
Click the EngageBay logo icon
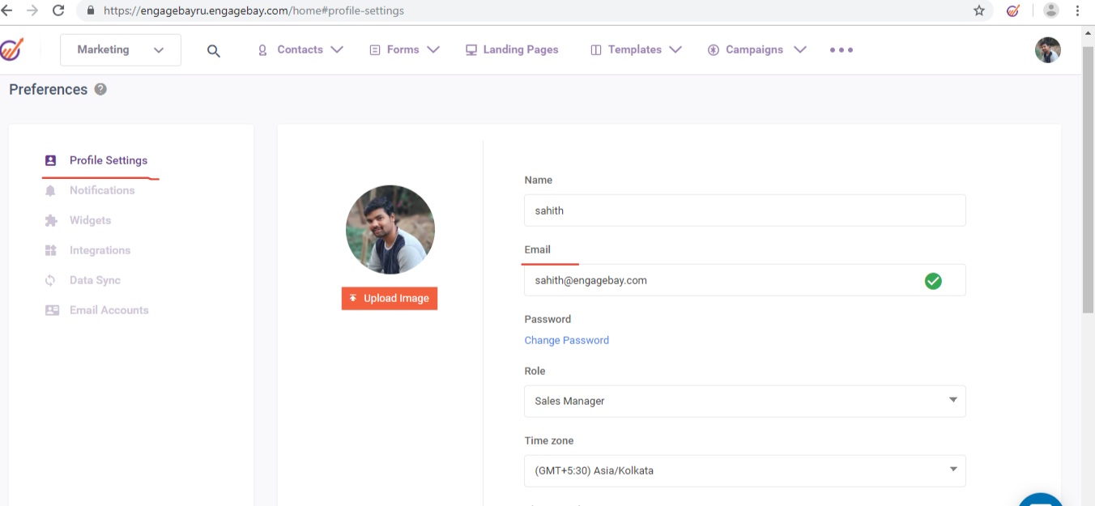click(11, 49)
